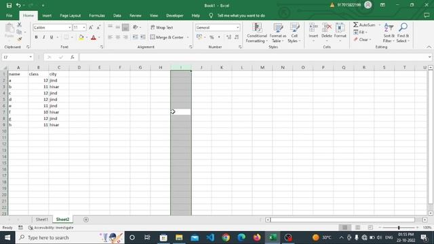Click the Decrease Decimal icon
The height and width of the screenshot is (244, 434).
[x=237, y=37]
